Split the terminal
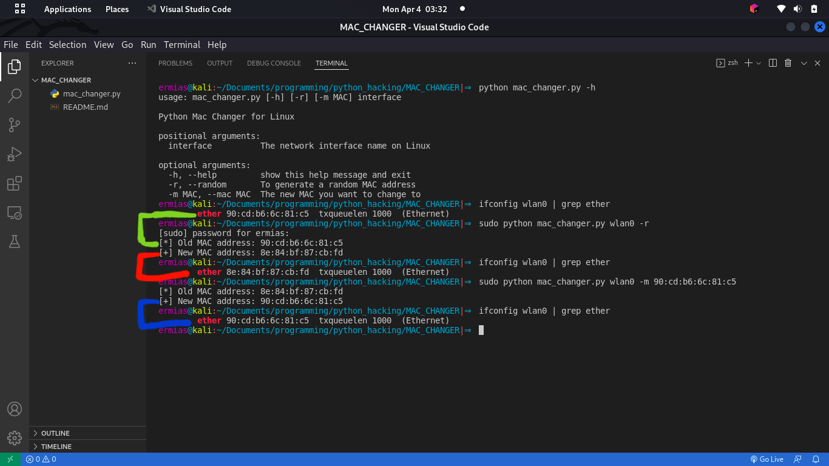829x466 pixels. pos(773,63)
